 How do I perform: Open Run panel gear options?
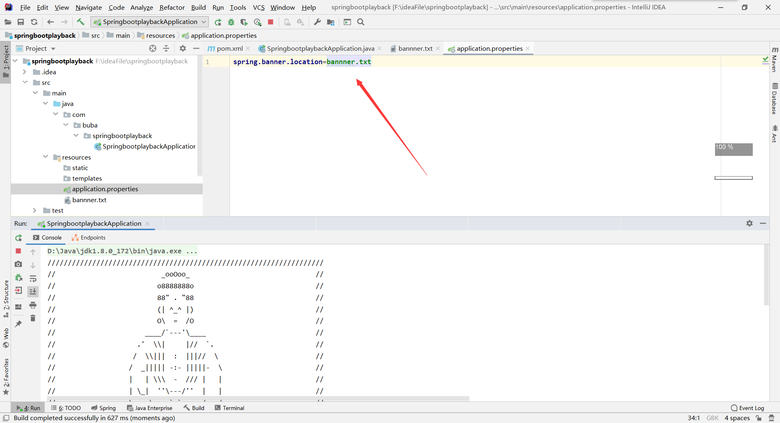[750, 223]
